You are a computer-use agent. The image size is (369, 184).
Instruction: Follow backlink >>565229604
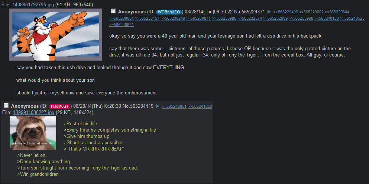click(x=337, y=12)
